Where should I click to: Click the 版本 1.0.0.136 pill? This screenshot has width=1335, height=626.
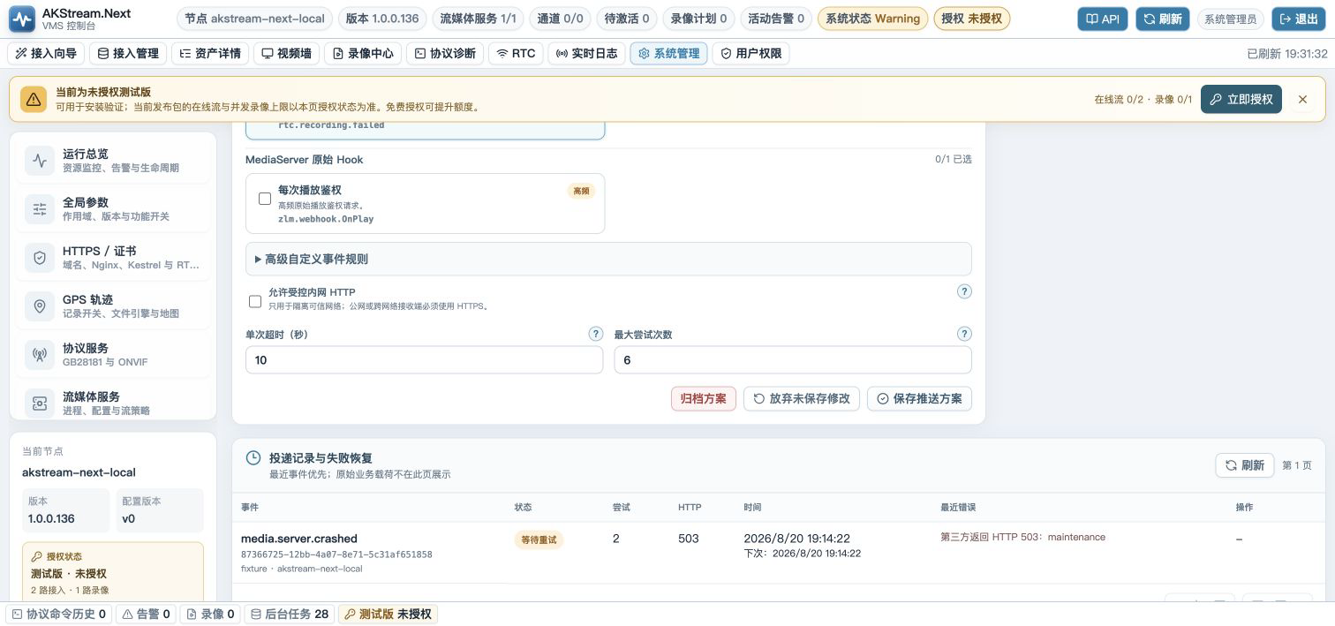(x=382, y=19)
